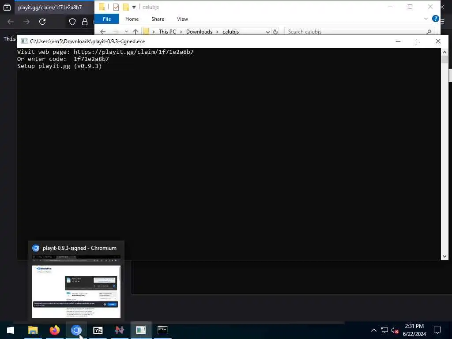Open Firefox from the taskbar
The height and width of the screenshot is (339, 452).
(54, 330)
